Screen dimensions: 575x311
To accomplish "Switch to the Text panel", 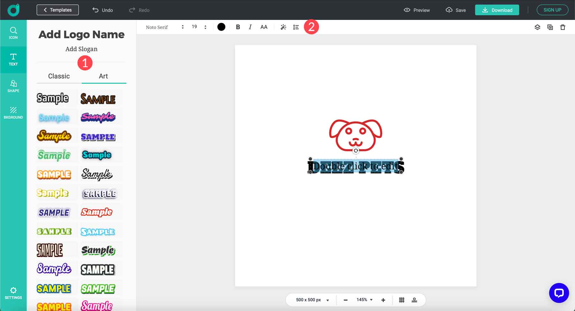I will 13,60.
